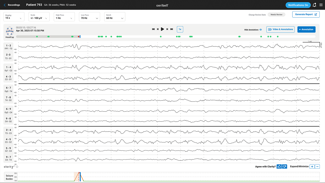Change the 1x playback speed
This screenshot has height=183, width=325.
180,29
